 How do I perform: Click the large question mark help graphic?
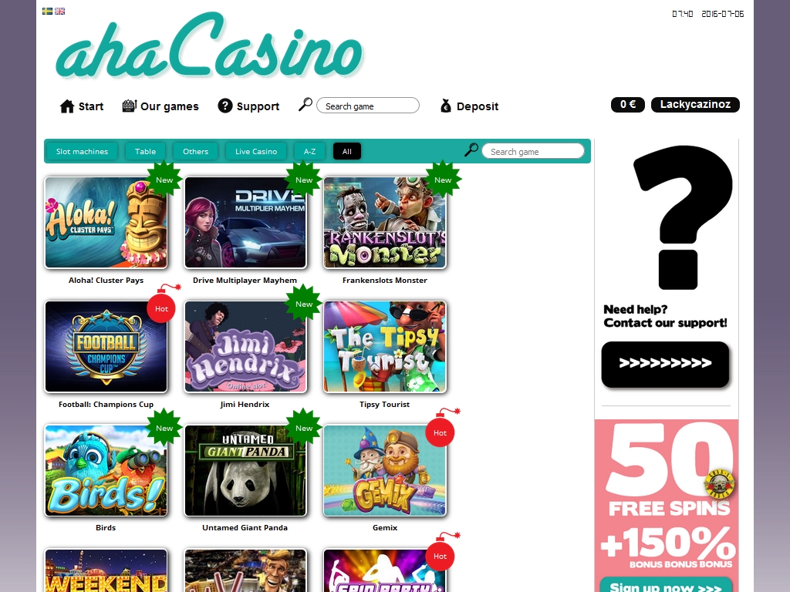click(x=683, y=217)
